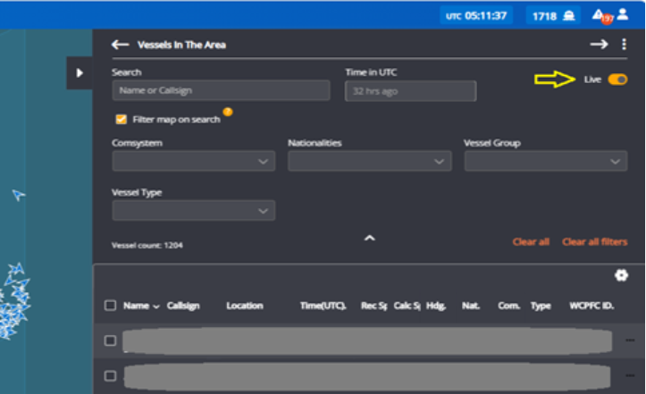
Task: Open table settings gear icon
Action: (x=621, y=275)
